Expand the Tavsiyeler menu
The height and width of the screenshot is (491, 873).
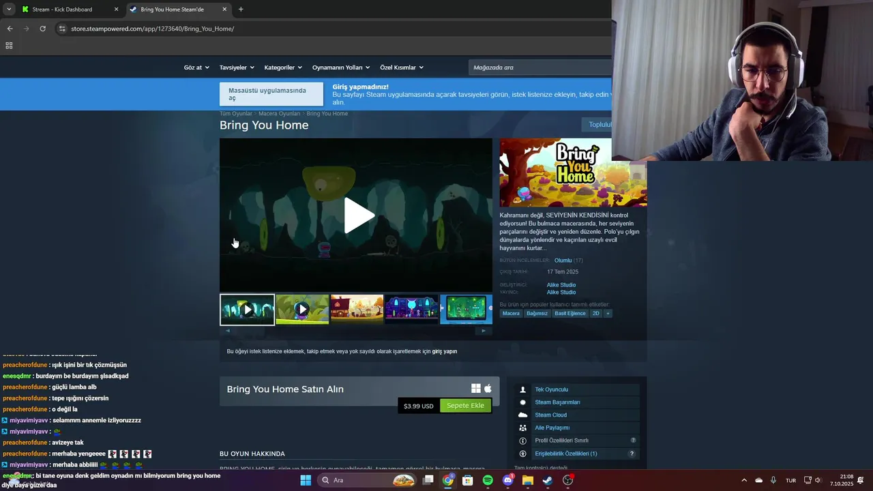(237, 68)
